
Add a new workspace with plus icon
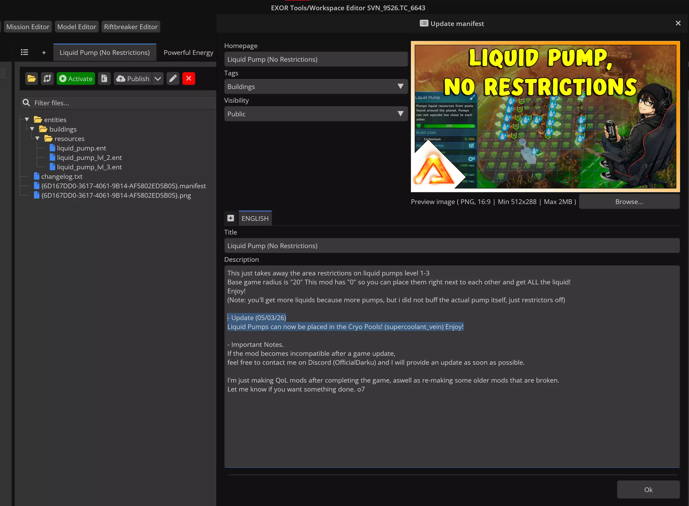pyautogui.click(x=44, y=53)
